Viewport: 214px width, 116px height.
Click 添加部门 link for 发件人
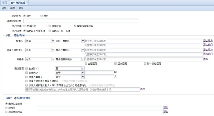208,44
